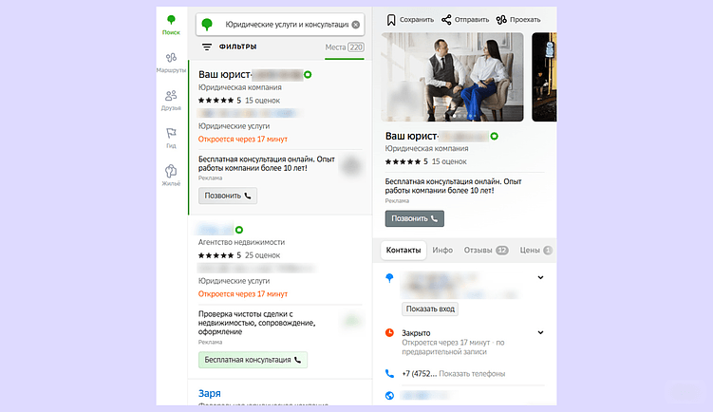Click the star rating with 15 оценок in results list

click(239, 101)
